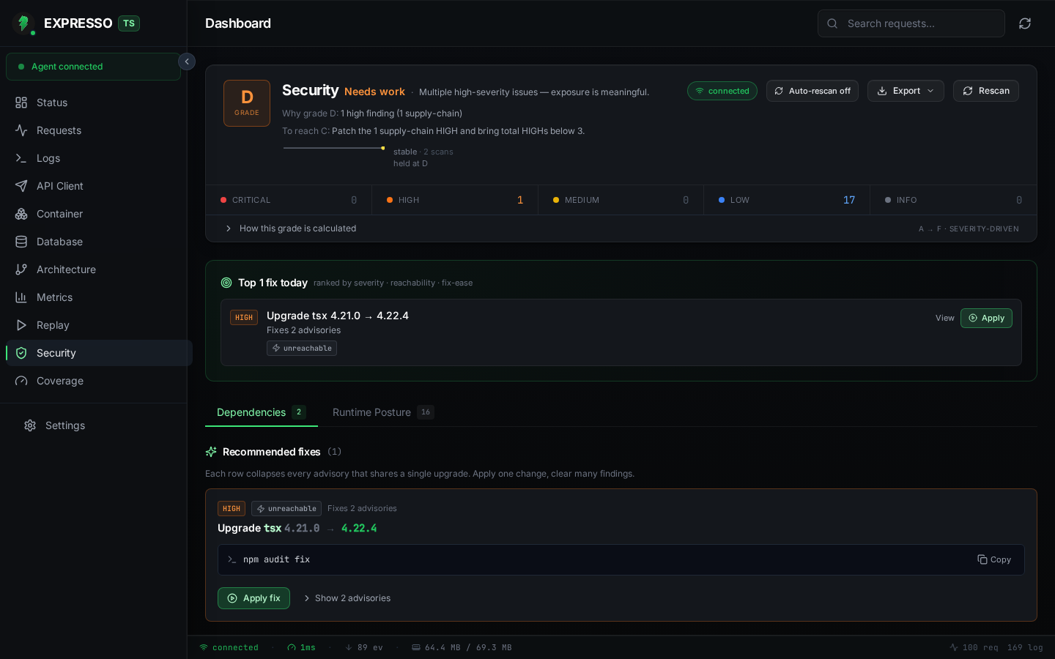Click the terminal prompt icon beside npm command

(x=232, y=559)
